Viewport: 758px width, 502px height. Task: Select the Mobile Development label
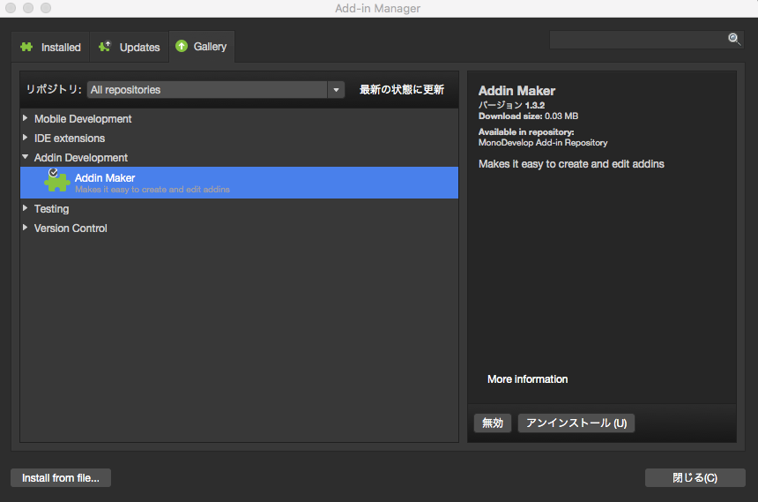click(83, 118)
